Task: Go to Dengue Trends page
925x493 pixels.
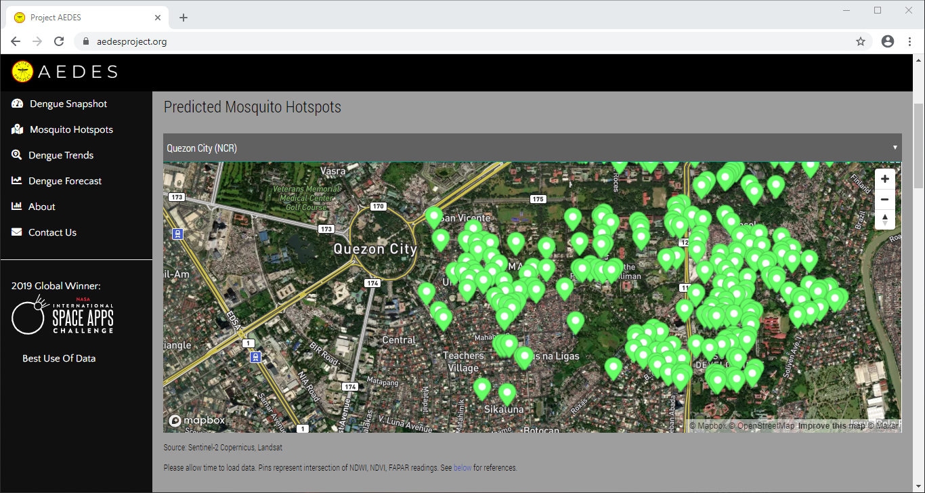Action: pyautogui.click(x=60, y=155)
